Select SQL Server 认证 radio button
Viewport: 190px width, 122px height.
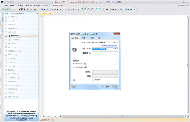74,67
